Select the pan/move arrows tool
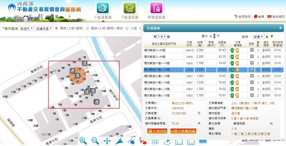The height and width of the screenshot is (146, 286). tap(107, 141)
